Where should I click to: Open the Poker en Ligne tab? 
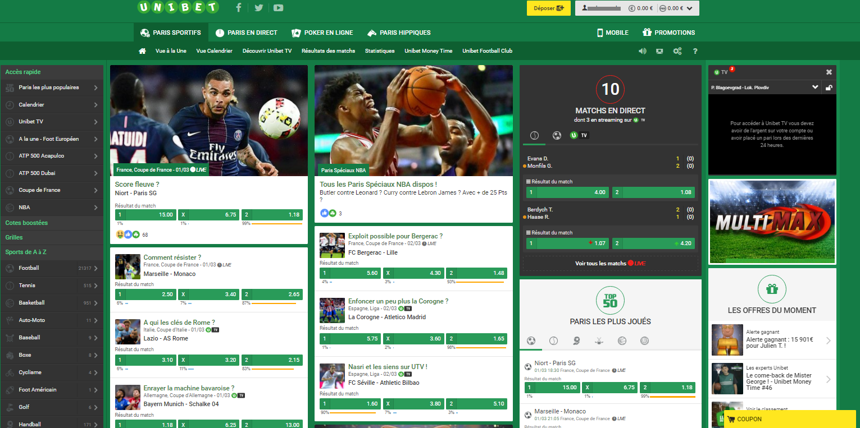tap(322, 33)
